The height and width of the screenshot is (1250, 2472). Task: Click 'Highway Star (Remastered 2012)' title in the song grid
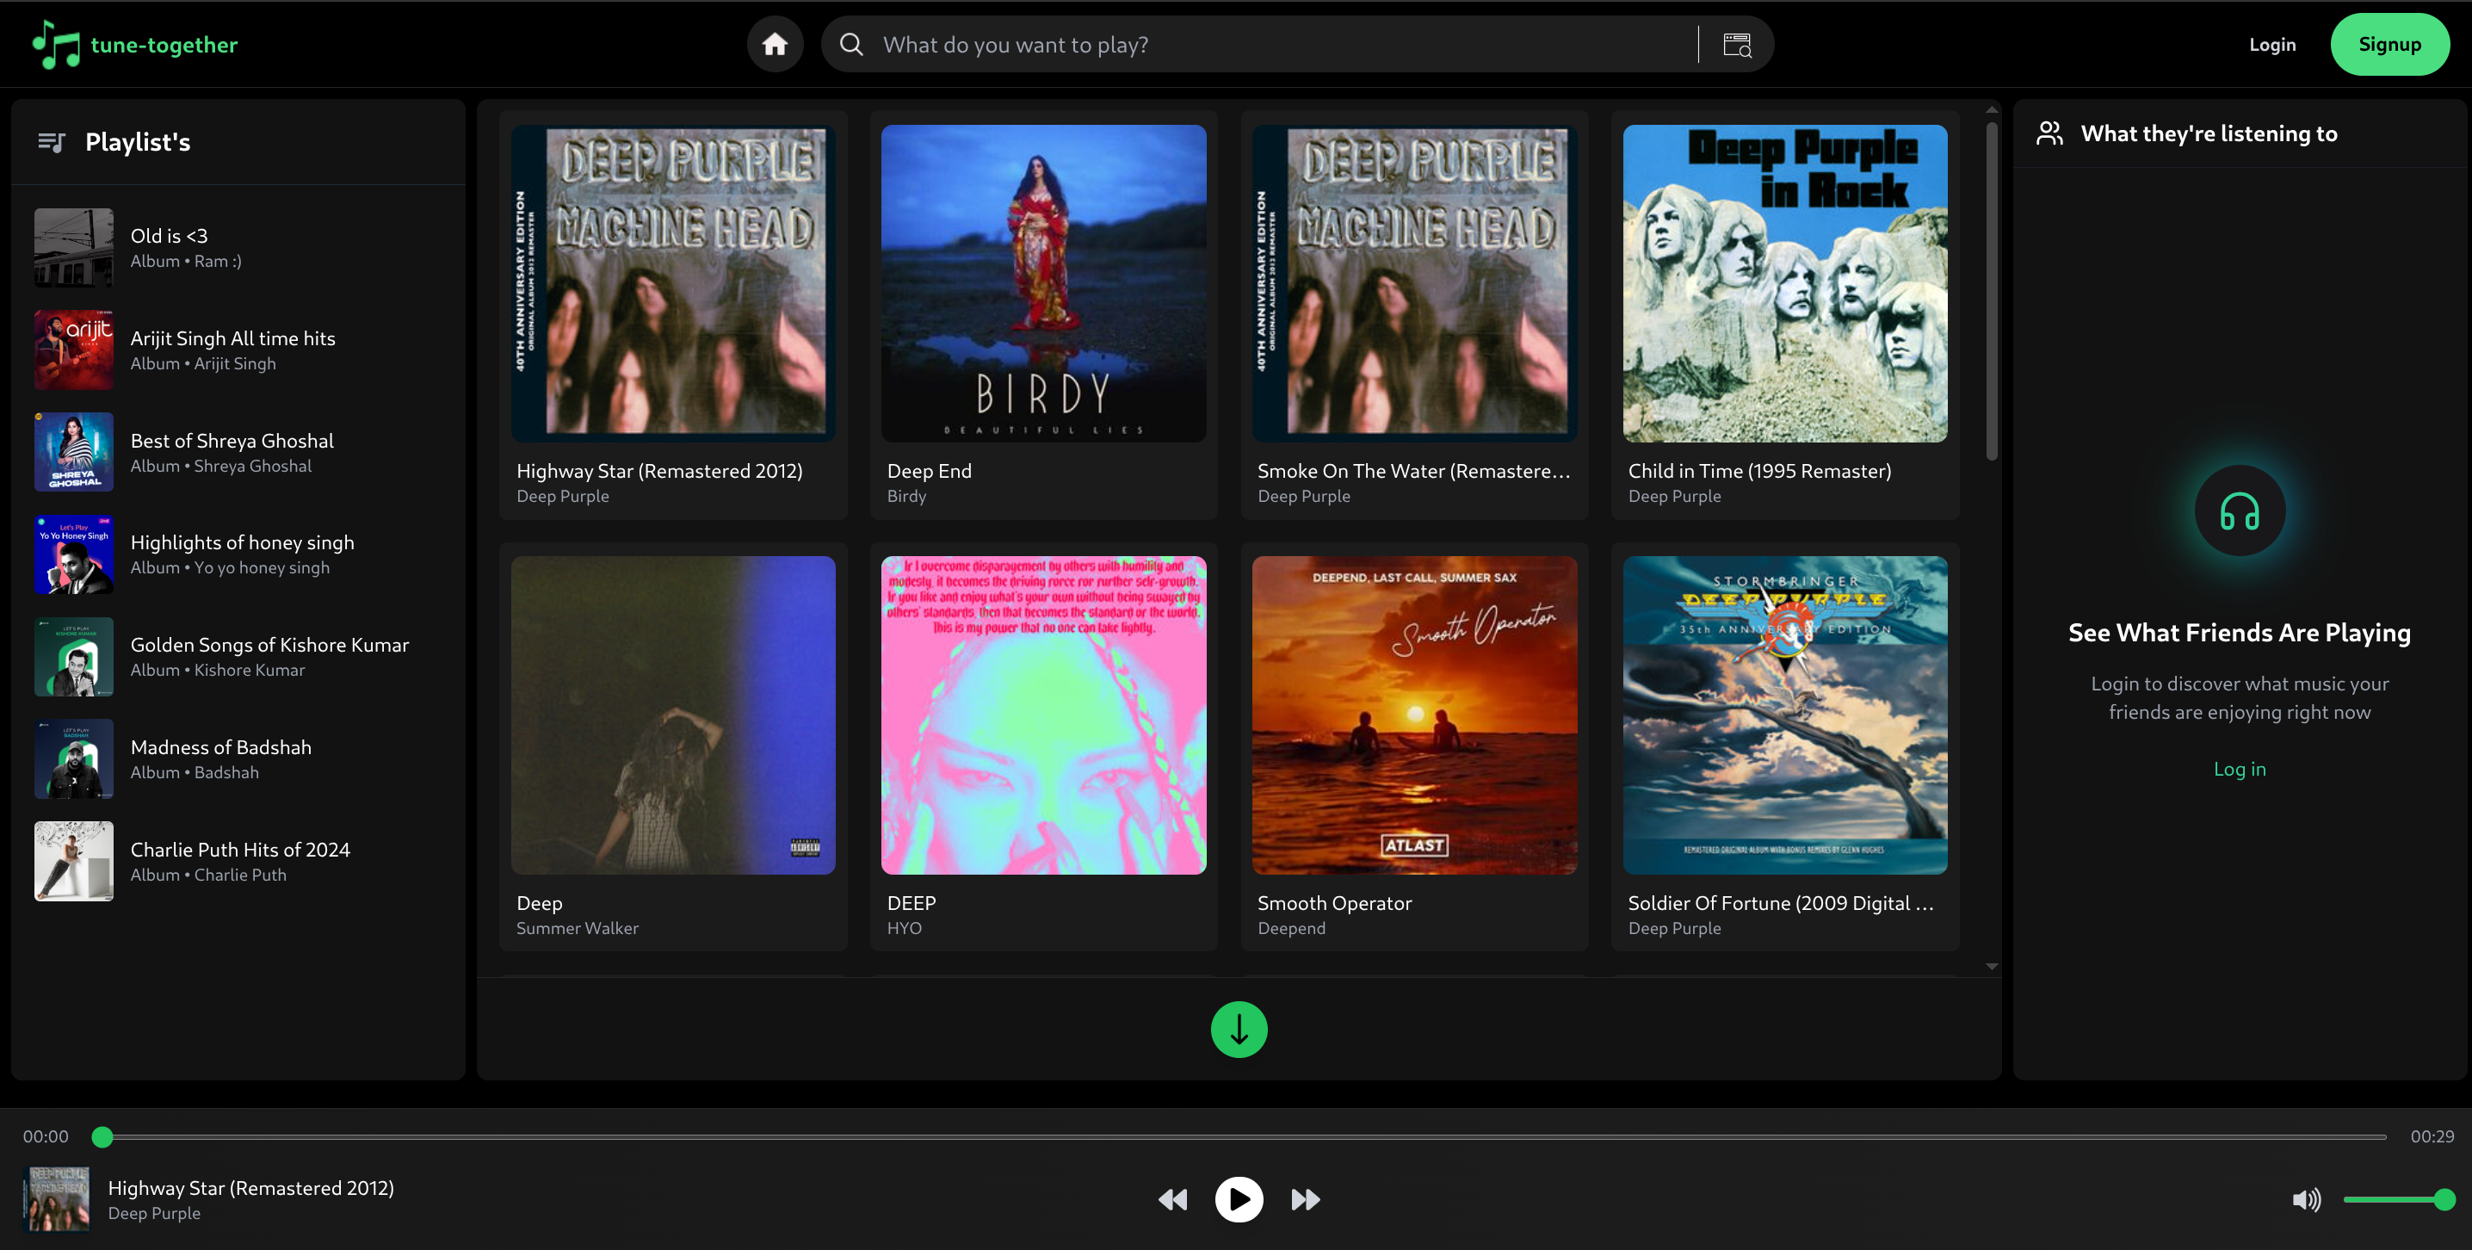(x=659, y=472)
